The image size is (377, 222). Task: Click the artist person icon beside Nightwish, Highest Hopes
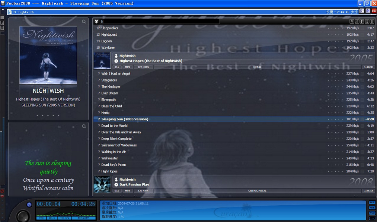[x=116, y=55]
